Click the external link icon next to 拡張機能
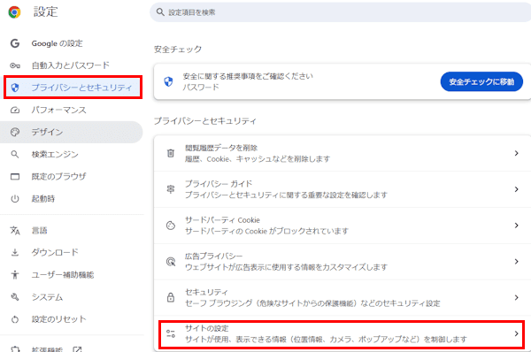531x352 pixels. (x=77, y=349)
